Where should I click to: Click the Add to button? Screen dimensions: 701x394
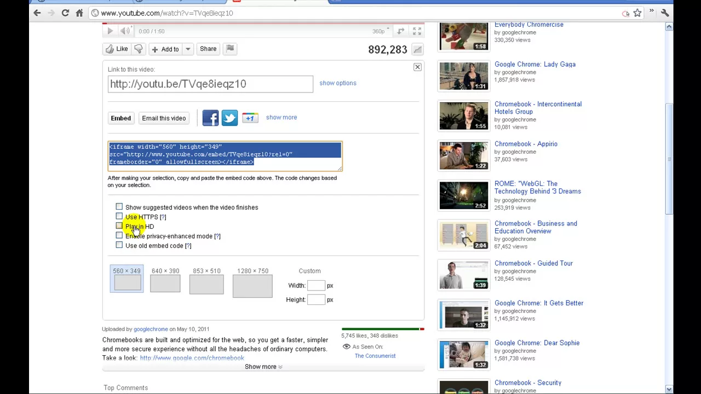pos(165,49)
